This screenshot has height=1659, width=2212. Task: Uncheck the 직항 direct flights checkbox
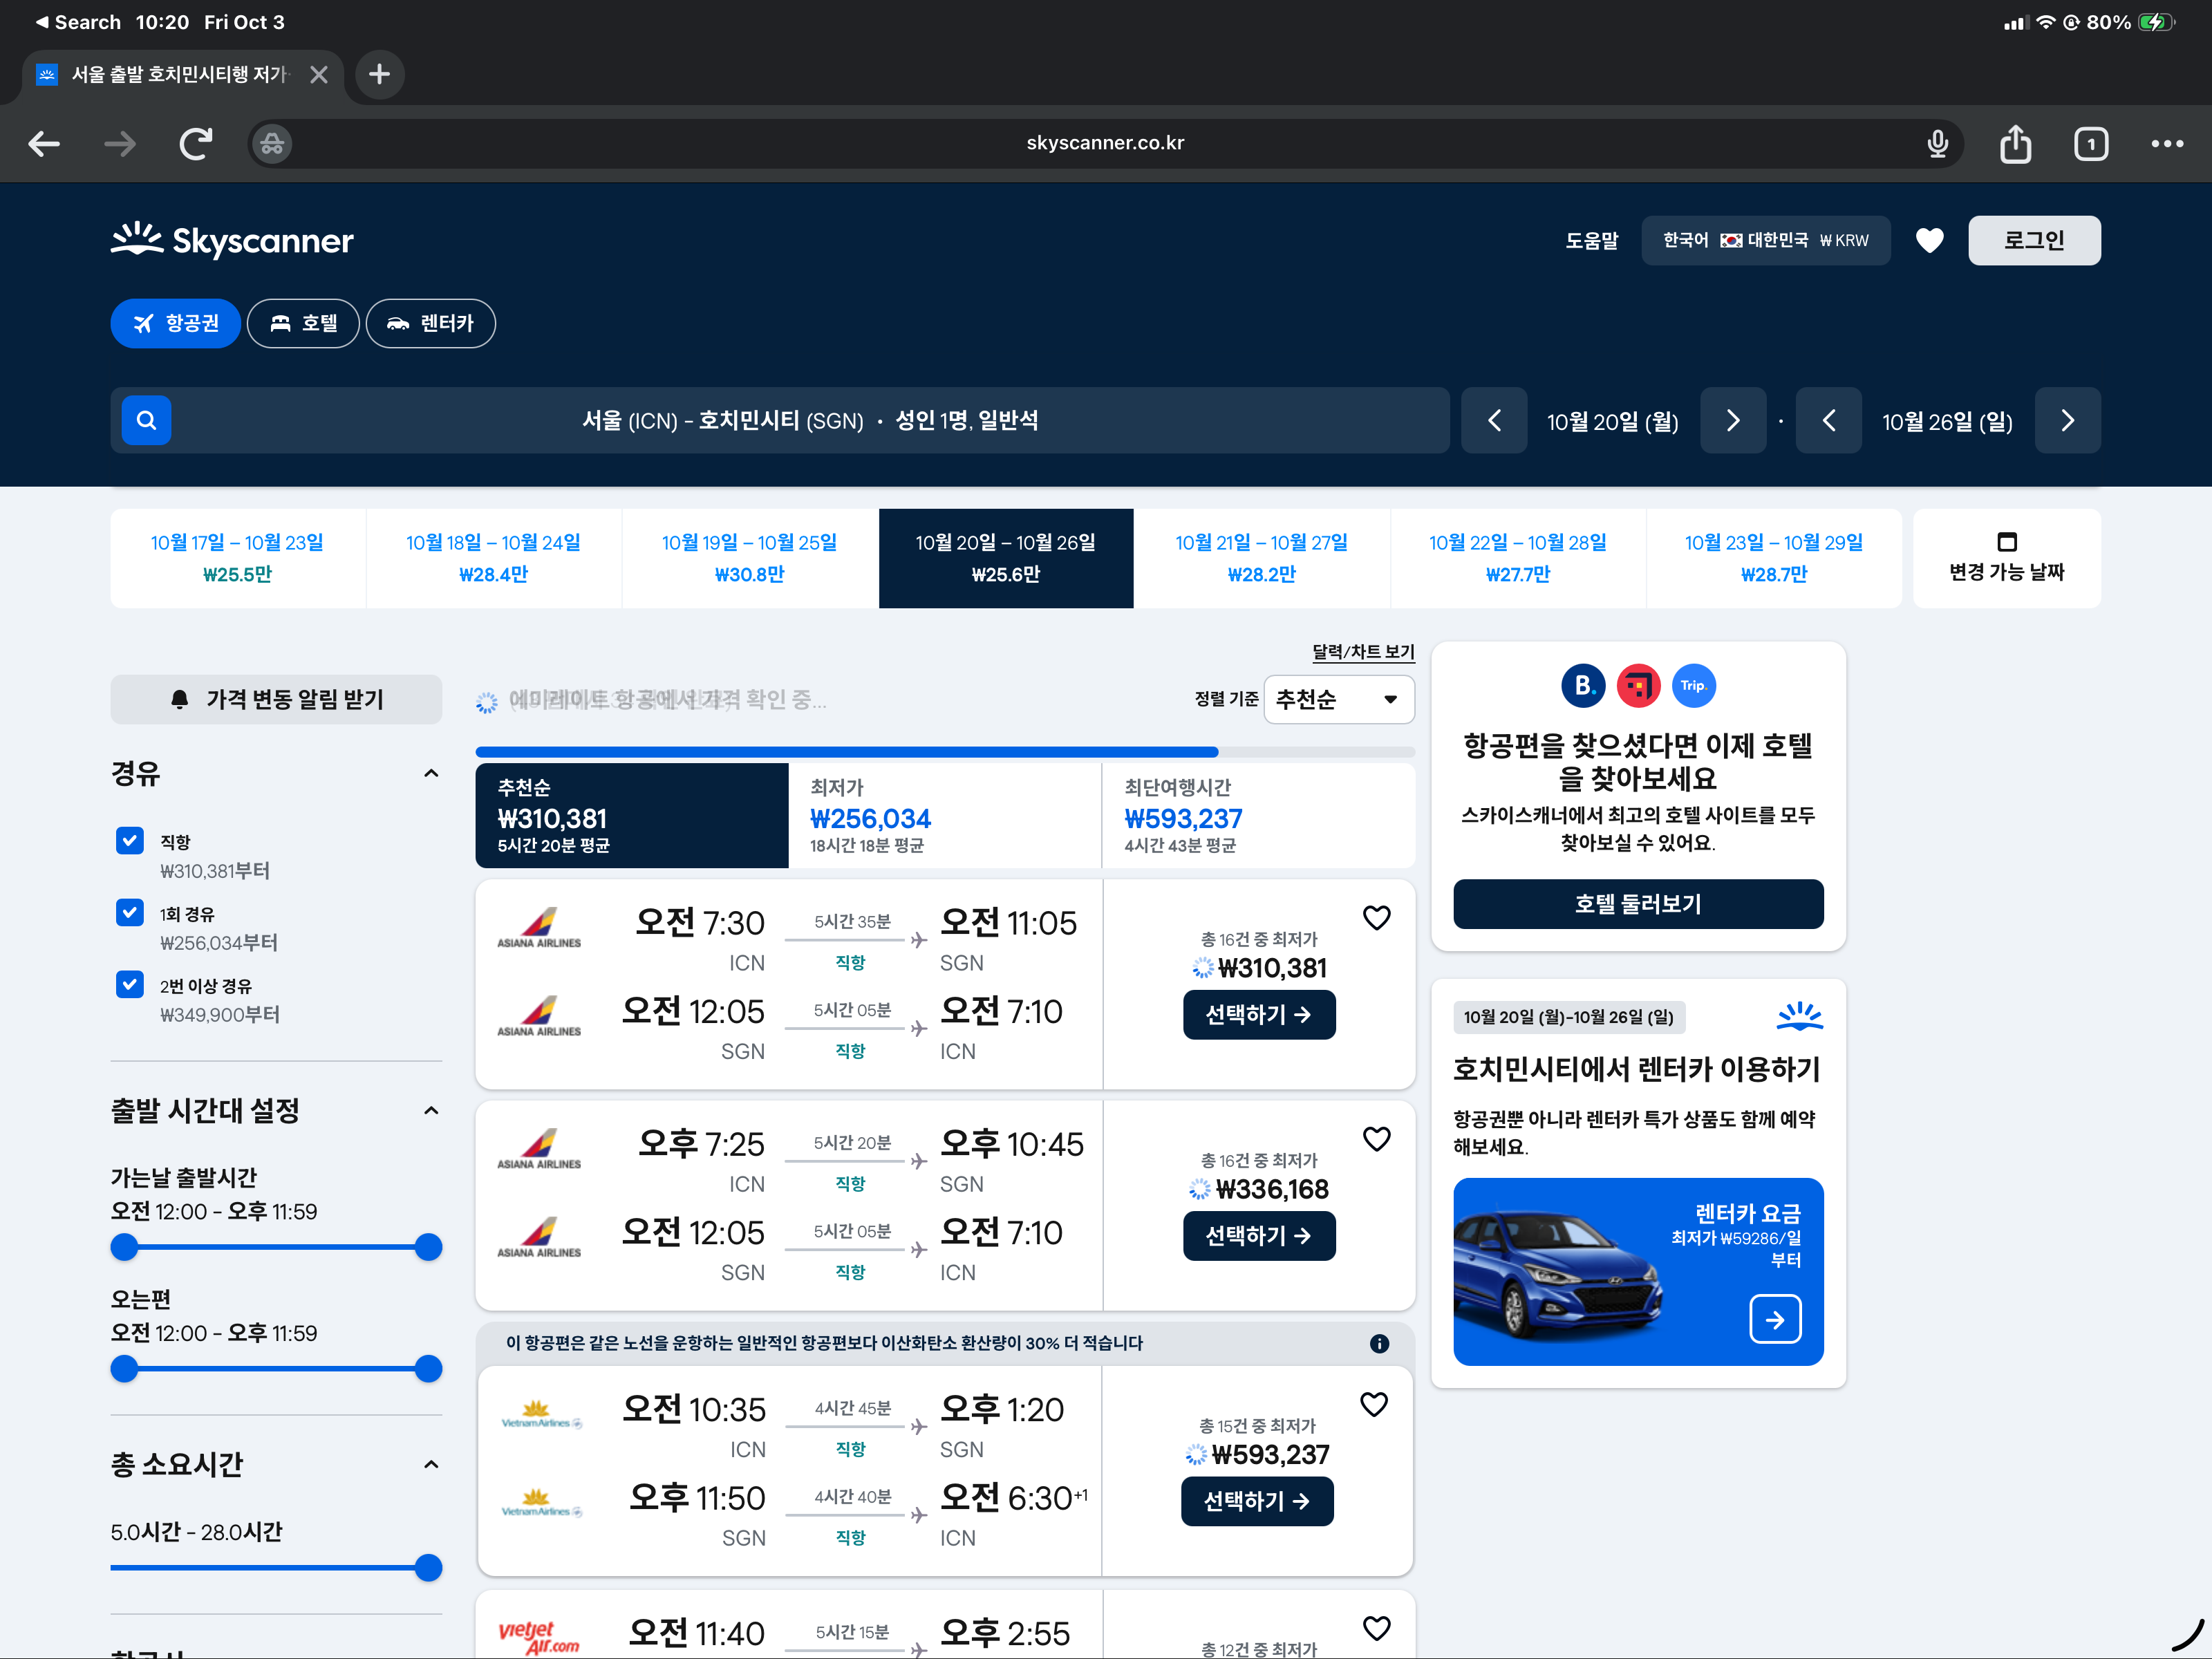[x=130, y=841]
